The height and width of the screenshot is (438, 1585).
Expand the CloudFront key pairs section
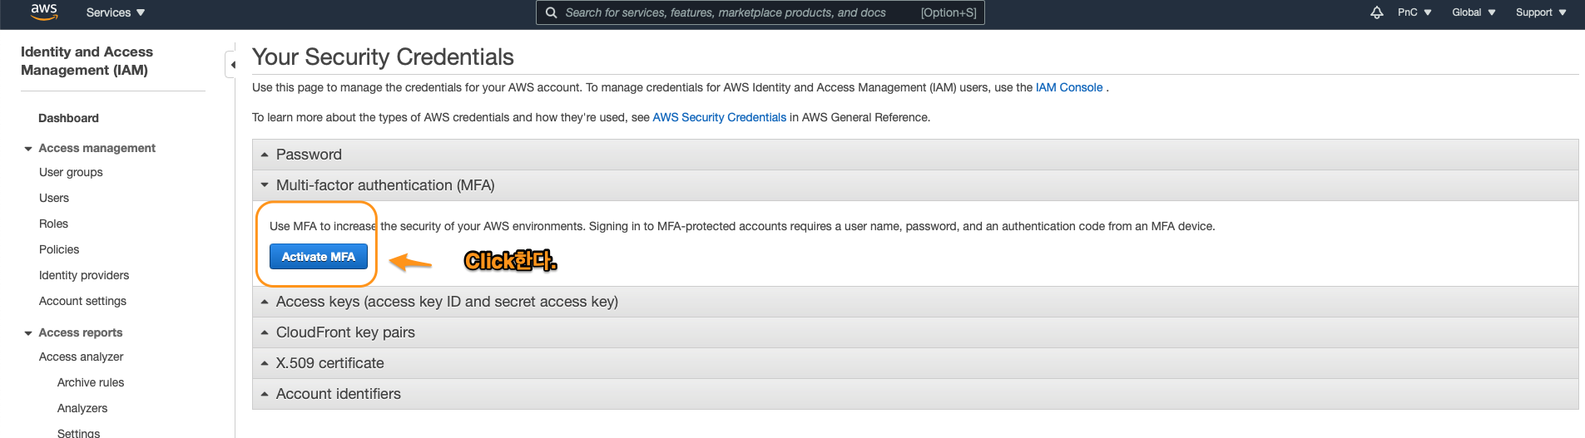[344, 332]
